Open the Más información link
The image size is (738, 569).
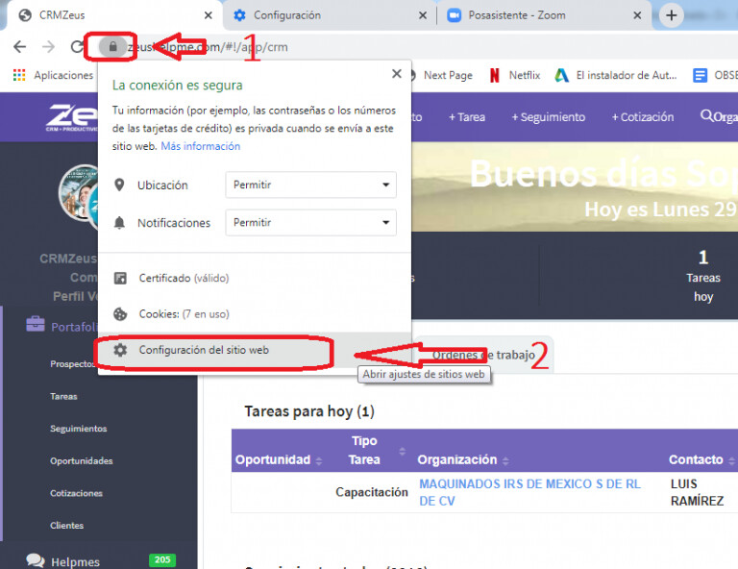click(201, 146)
